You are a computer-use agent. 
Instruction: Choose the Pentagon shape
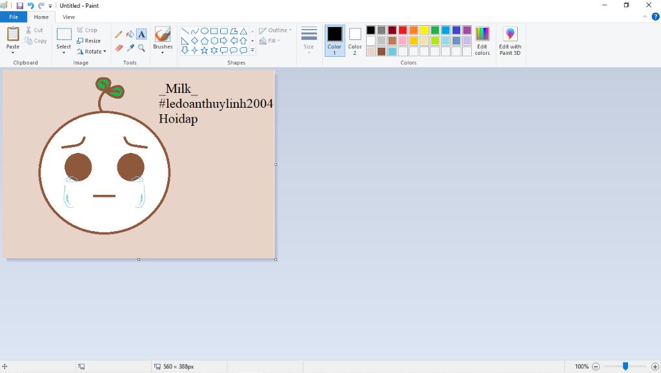[x=205, y=41]
